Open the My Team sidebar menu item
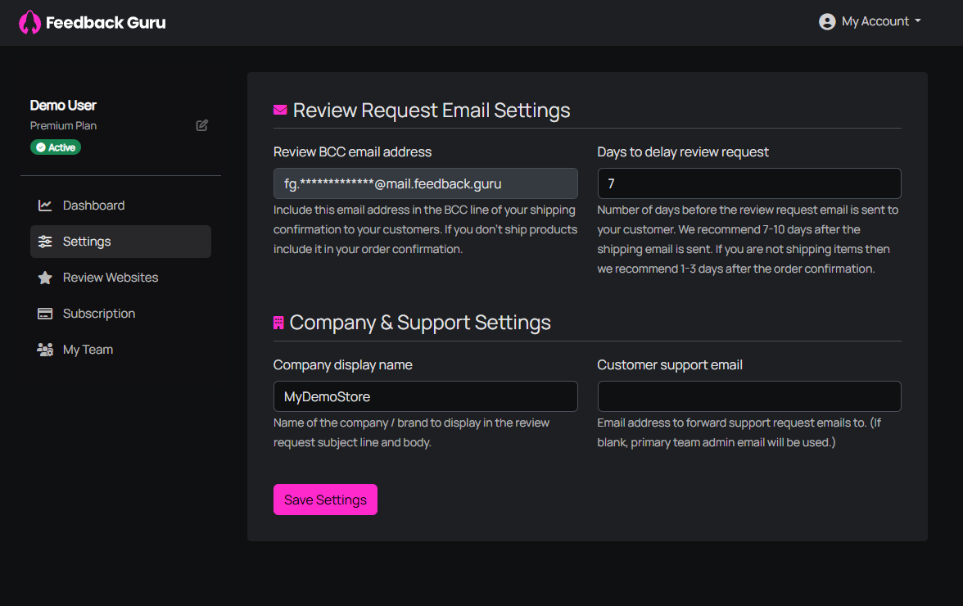The height and width of the screenshot is (606, 963). coord(120,350)
